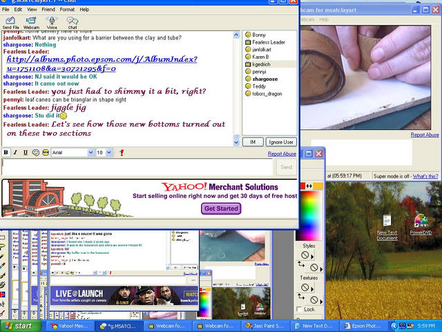The width and height of the screenshot is (442, 332).
Task: Select kgedrich in member list
Action: 261,64
